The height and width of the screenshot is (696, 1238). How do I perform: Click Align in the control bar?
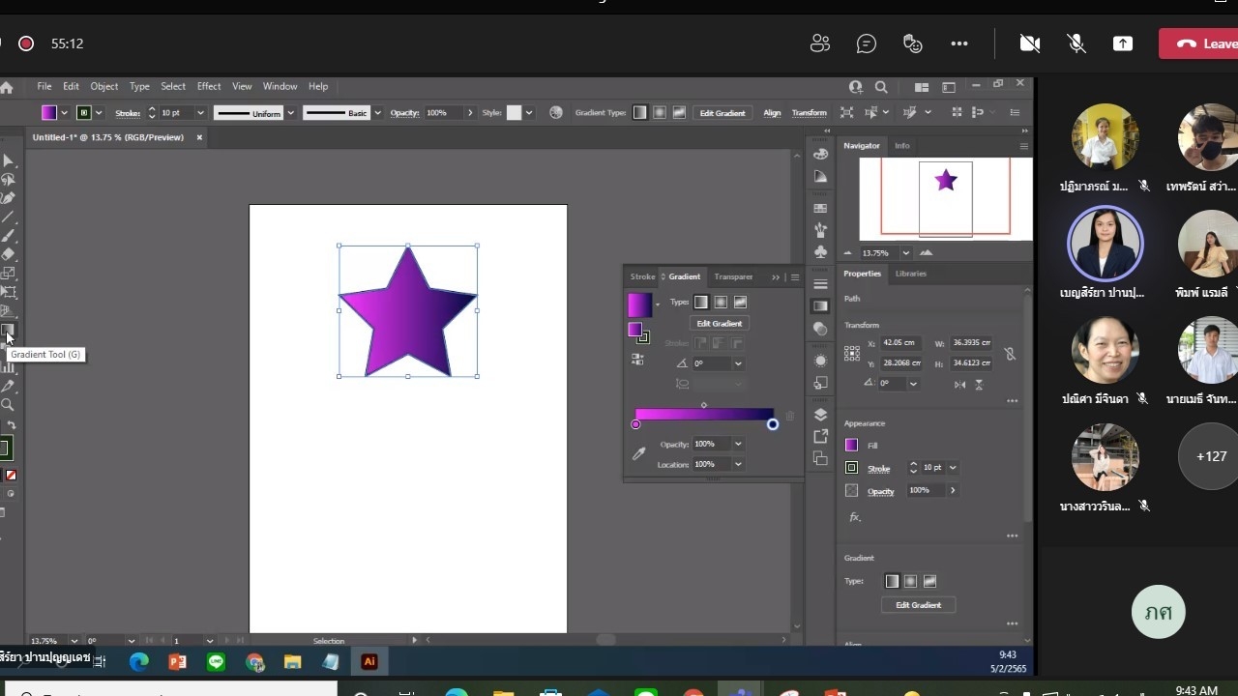click(772, 113)
